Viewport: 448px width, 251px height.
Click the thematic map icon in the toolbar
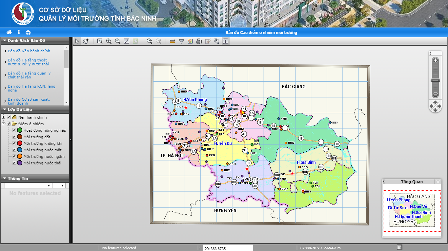[x=190, y=41]
